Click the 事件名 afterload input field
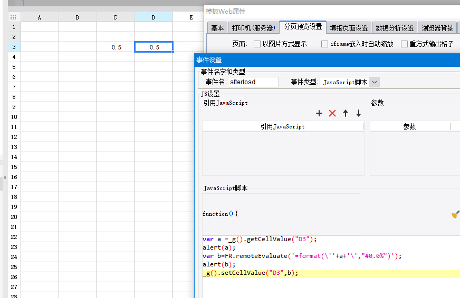This screenshot has height=298, width=460. [x=253, y=82]
